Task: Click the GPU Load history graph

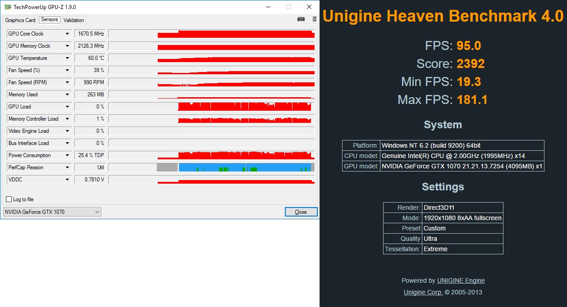Action: pos(211,107)
